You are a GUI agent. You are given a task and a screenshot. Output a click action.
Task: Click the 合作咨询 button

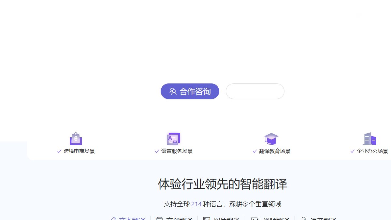pos(190,91)
